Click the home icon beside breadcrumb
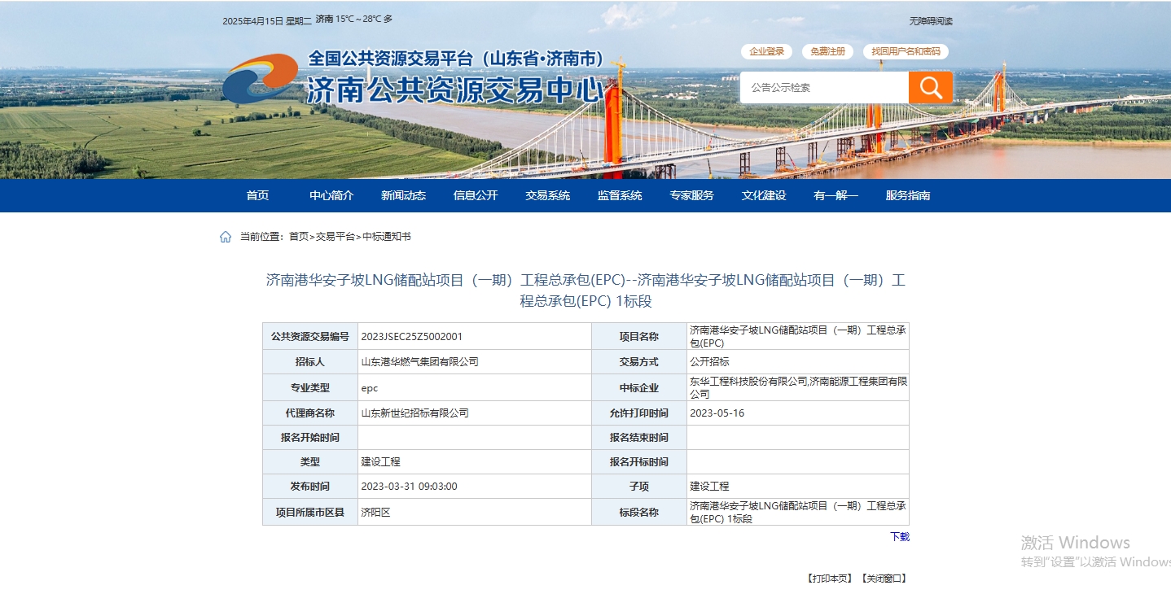This screenshot has height=594, width=1171. (x=226, y=237)
